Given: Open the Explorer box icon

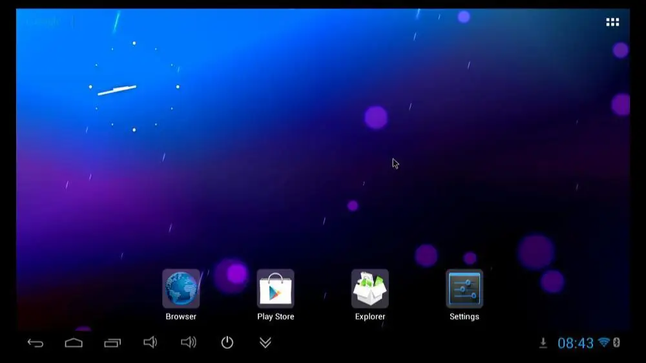Looking at the screenshot, I should (x=370, y=289).
